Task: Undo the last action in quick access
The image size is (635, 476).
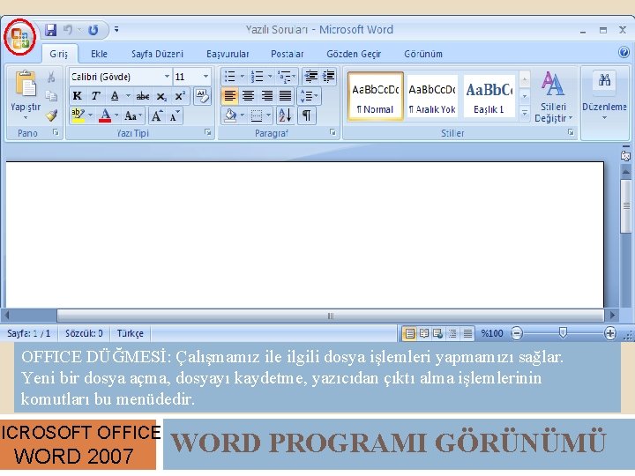Action: tap(68, 30)
